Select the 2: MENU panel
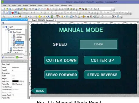The width and height of the screenshot is (139, 103). (x=17, y=37)
